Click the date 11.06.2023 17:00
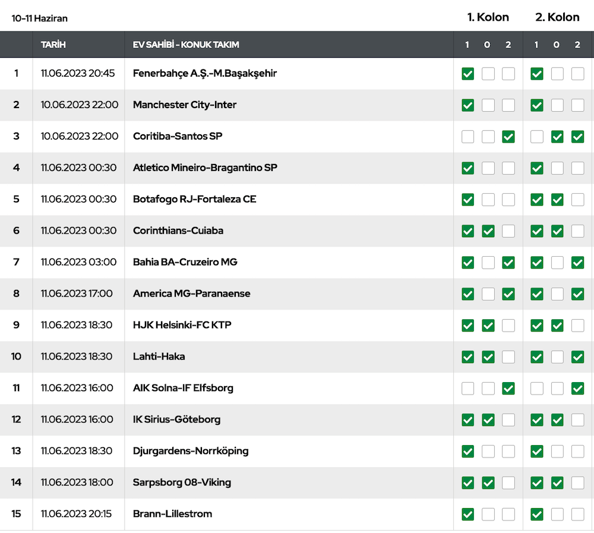Screen dimensions: 594x533 tap(77, 294)
